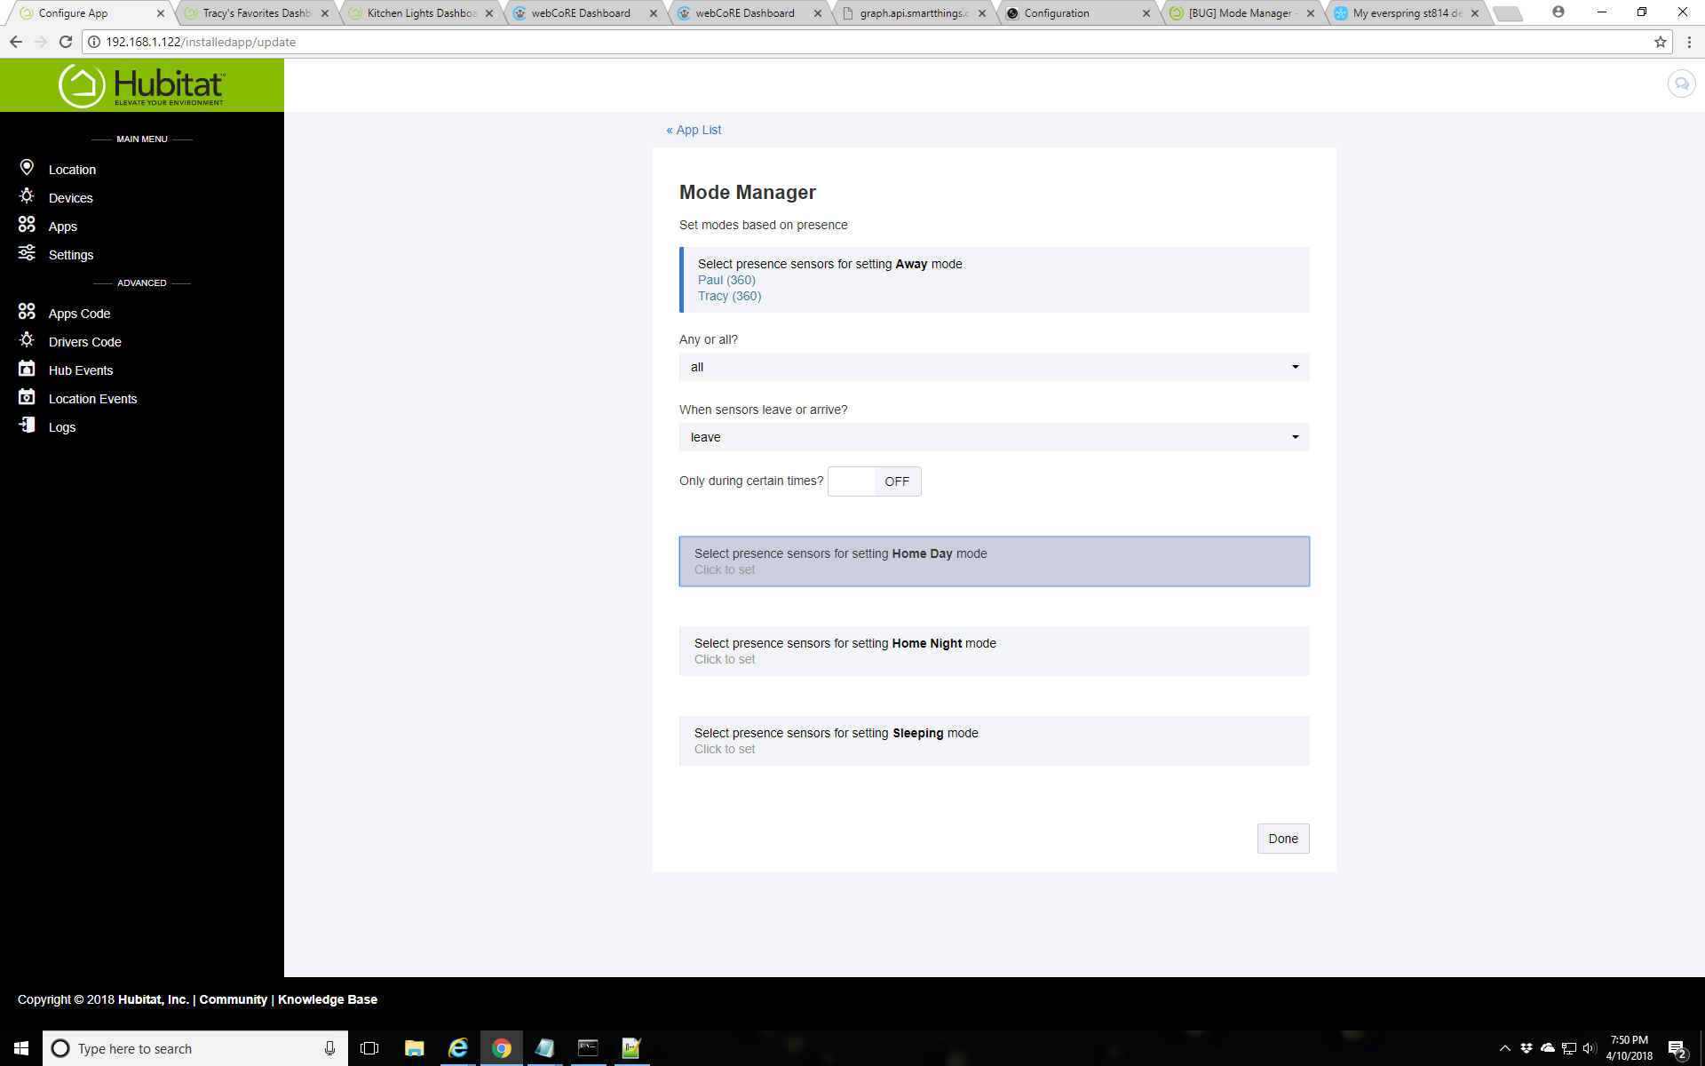Open Task View from taskbar
The height and width of the screenshot is (1066, 1705).
pyautogui.click(x=369, y=1048)
